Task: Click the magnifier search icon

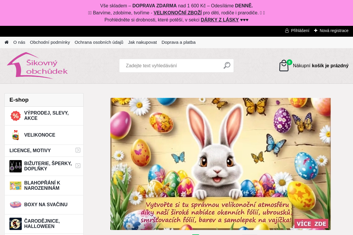Action: pyautogui.click(x=227, y=66)
